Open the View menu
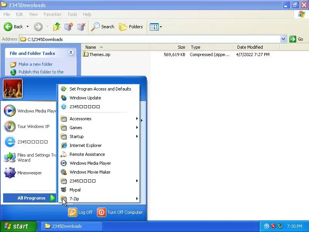 tap(33, 14)
